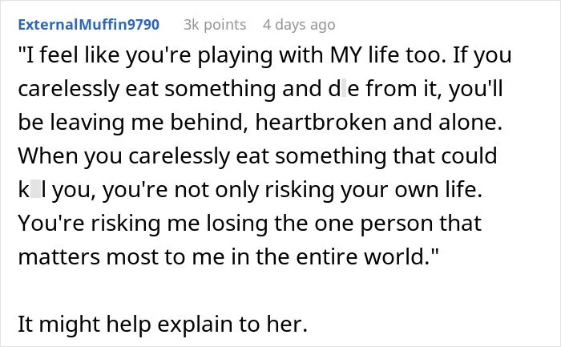
Task: Click the capitalized word MY
Action: 344,55
